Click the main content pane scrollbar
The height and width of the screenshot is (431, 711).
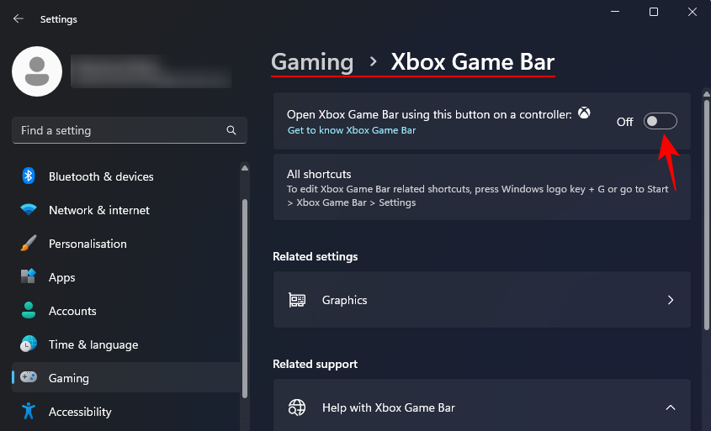[x=707, y=215]
